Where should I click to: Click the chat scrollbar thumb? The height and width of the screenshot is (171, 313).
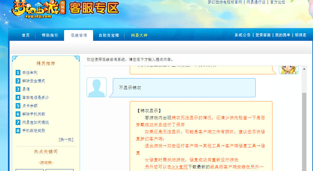coord(304,132)
